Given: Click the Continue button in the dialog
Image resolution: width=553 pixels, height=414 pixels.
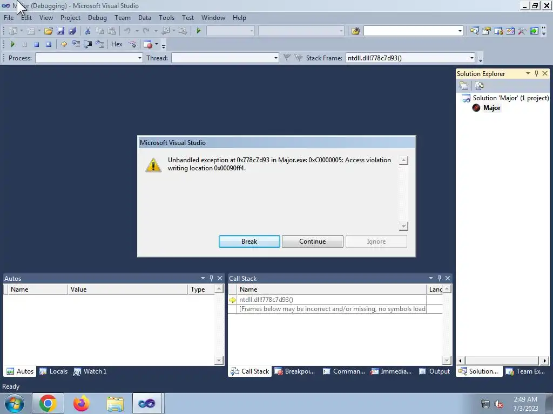Looking at the screenshot, I should point(313,241).
